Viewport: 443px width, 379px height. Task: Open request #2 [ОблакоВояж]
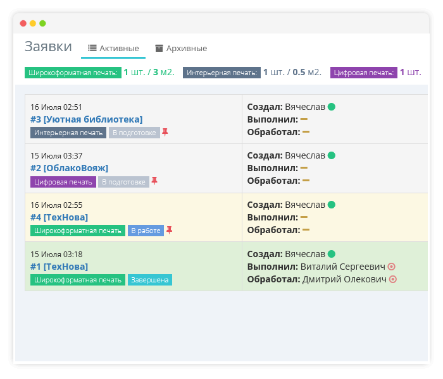[69, 168]
